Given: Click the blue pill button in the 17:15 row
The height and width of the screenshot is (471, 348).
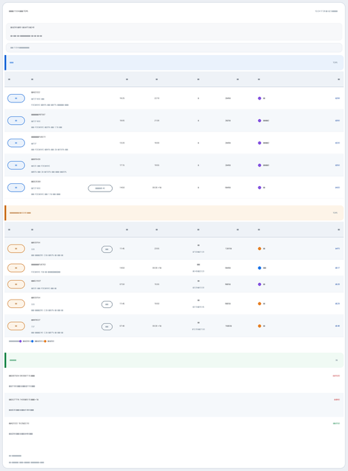Looking at the screenshot, I should tap(16, 165).
